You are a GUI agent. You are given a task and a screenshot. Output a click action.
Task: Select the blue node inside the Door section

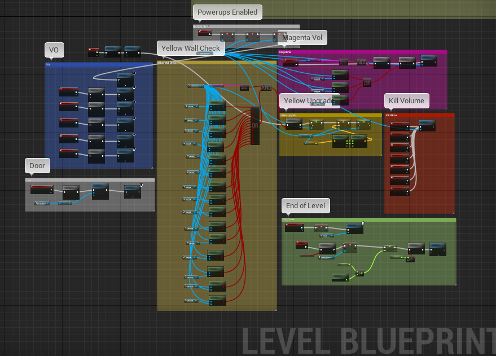[x=100, y=192]
